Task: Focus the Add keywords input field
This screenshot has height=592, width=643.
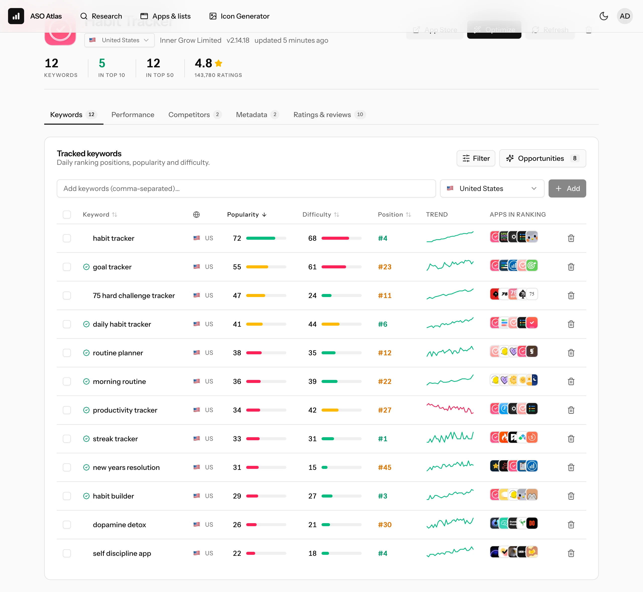Action: 246,189
